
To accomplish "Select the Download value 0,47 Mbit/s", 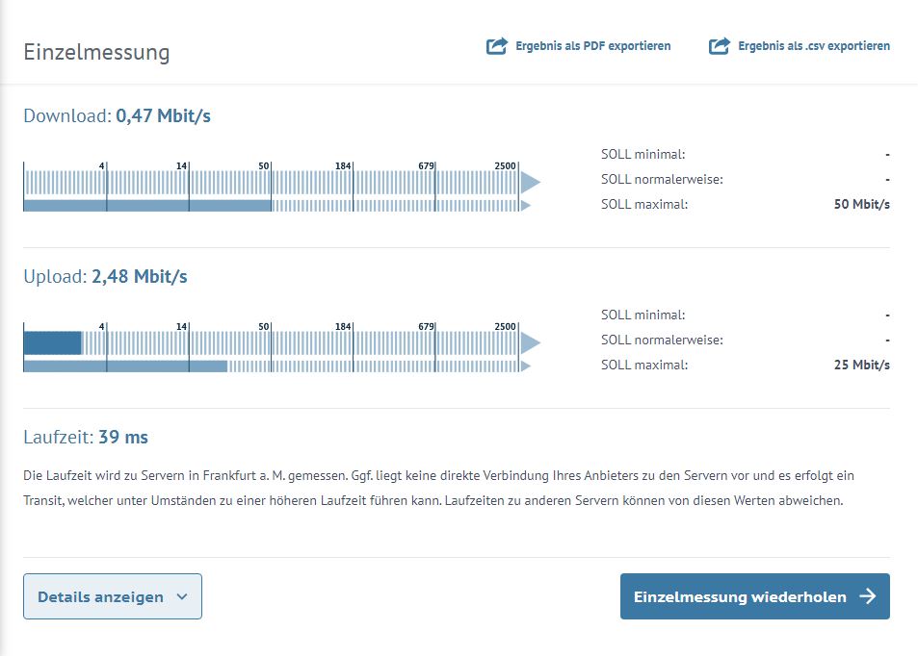I will click(x=163, y=116).
